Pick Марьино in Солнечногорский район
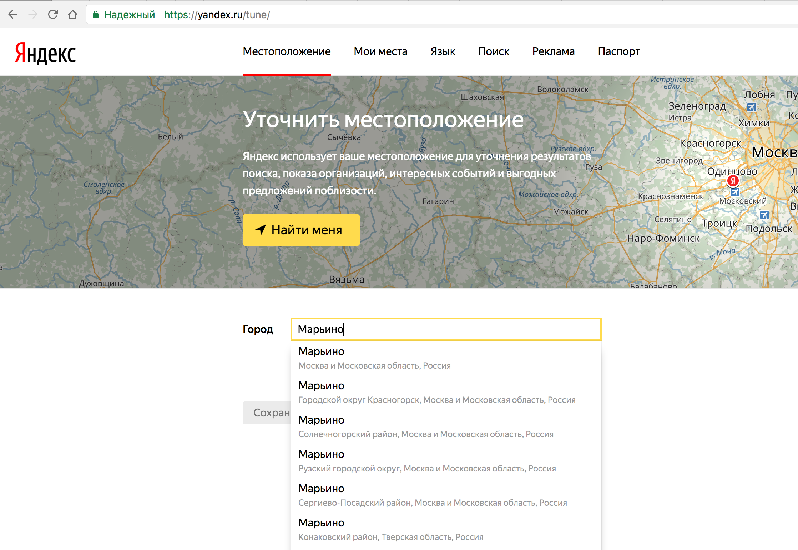The height and width of the screenshot is (550, 798). (x=446, y=426)
